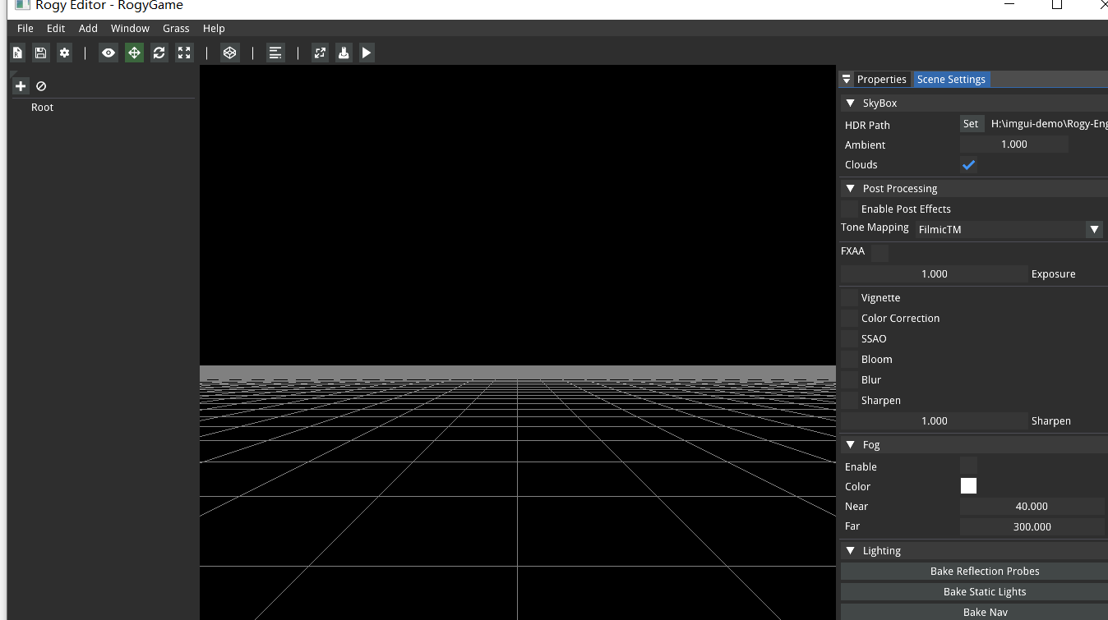
Task: Click the new scene file icon
Action: point(17,53)
